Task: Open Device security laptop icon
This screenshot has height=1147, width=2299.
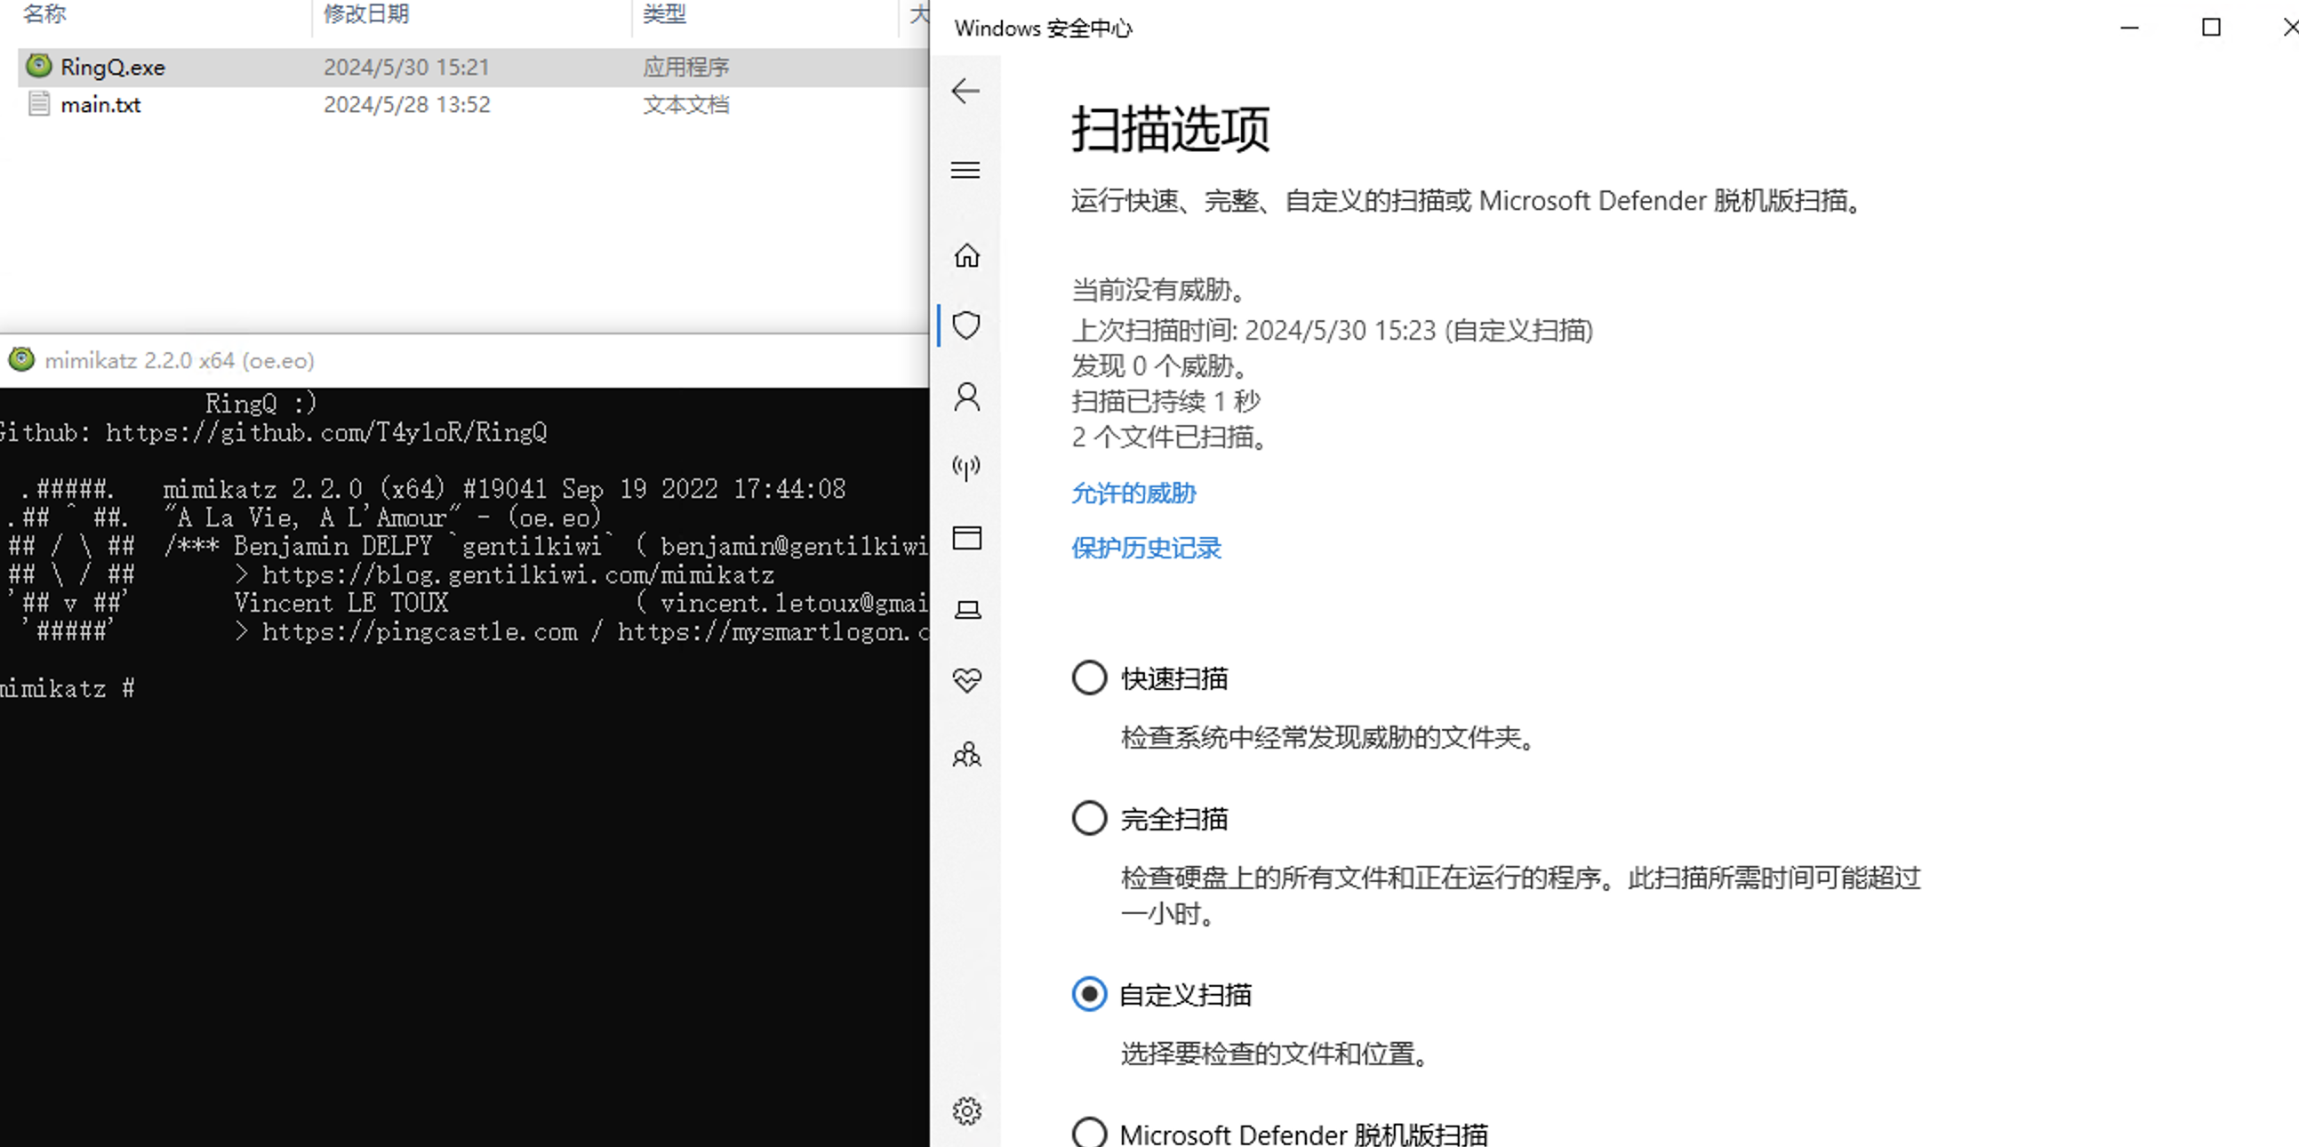Action: coord(966,610)
